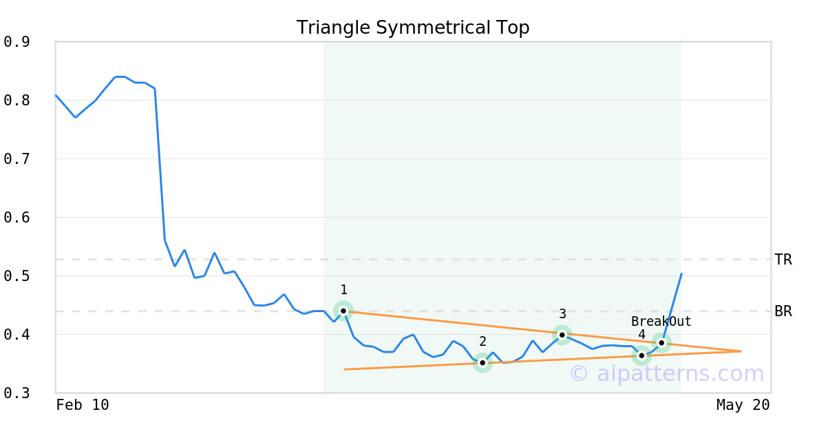The width and height of the screenshot is (826, 434).
Task: Click the end of the blue price line
Action: pos(681,273)
